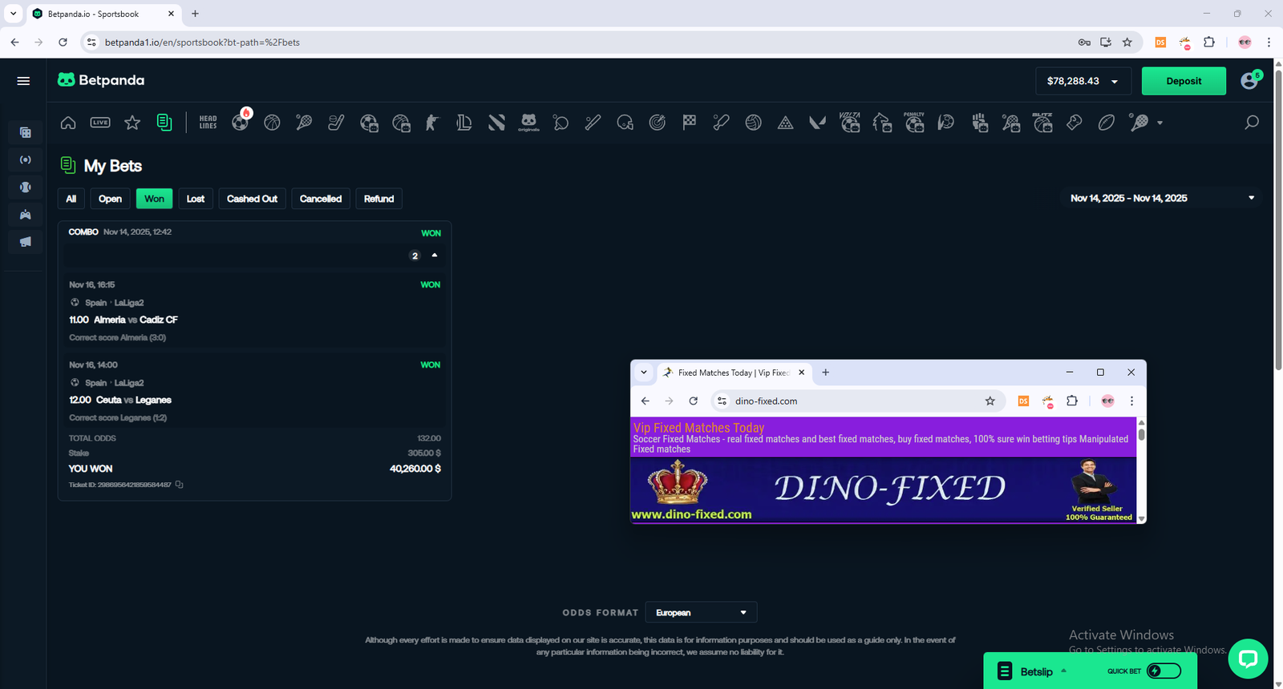Show Cashed Out bets tab
Viewport: 1283px width, 689px height.
[252, 199]
